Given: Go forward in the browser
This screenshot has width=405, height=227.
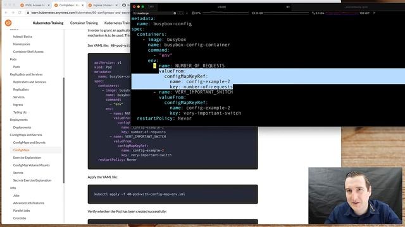Looking at the screenshot, I should 13,13.
